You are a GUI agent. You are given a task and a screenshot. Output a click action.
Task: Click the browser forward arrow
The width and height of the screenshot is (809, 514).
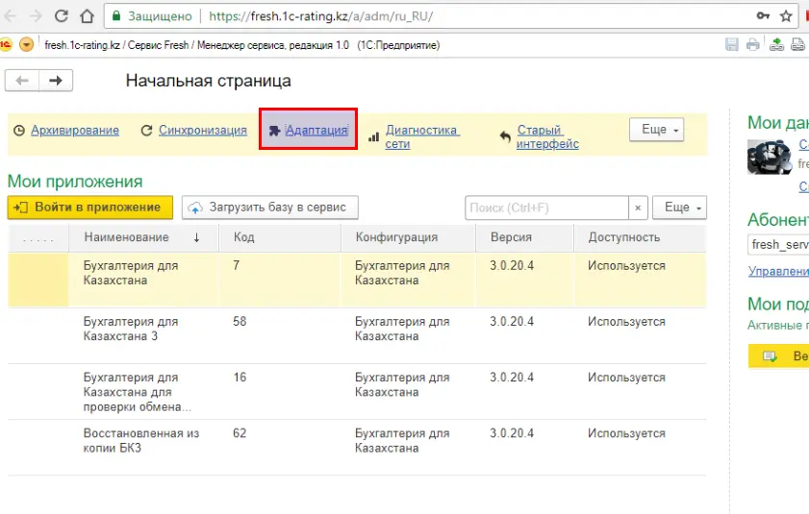point(35,16)
